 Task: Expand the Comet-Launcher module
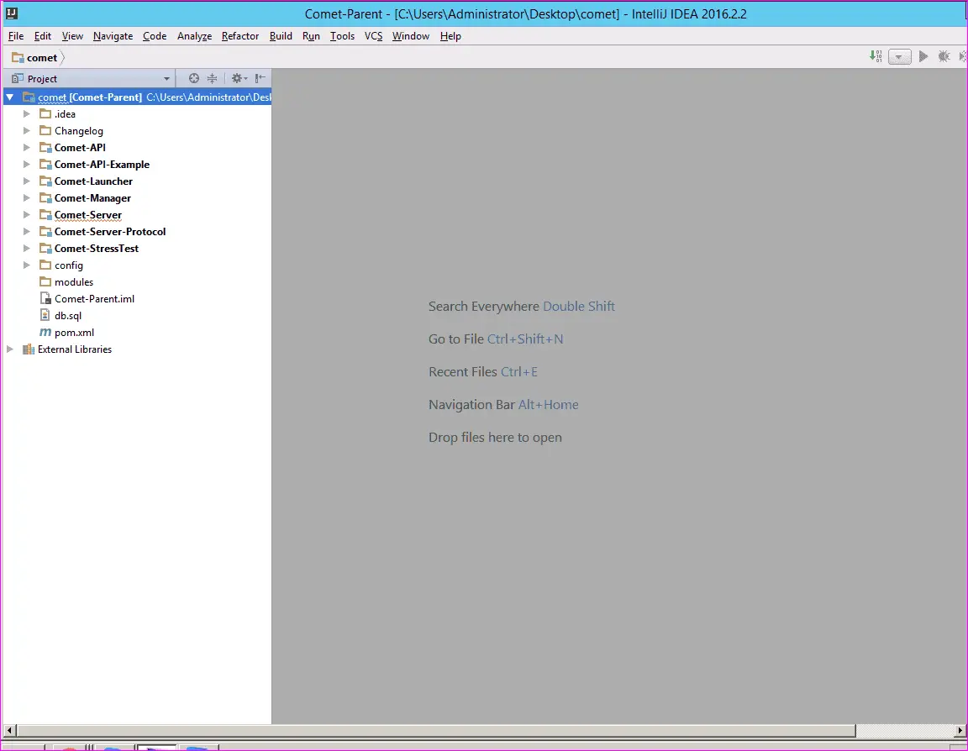click(x=27, y=181)
